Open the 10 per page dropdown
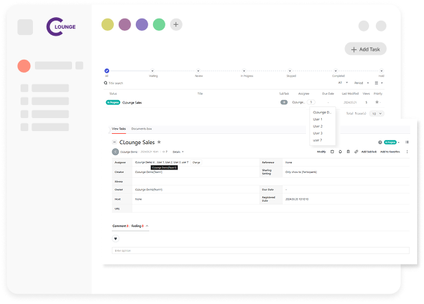 pos(377,114)
